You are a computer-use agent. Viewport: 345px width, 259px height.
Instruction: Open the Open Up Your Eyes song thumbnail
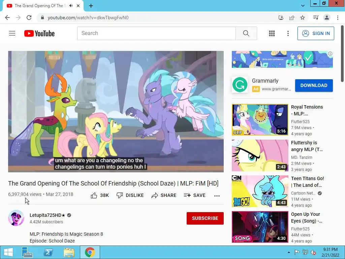click(260, 227)
